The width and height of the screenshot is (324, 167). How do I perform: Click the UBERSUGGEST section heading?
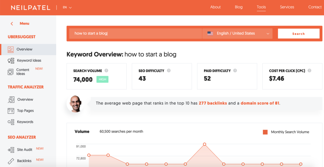point(22,37)
